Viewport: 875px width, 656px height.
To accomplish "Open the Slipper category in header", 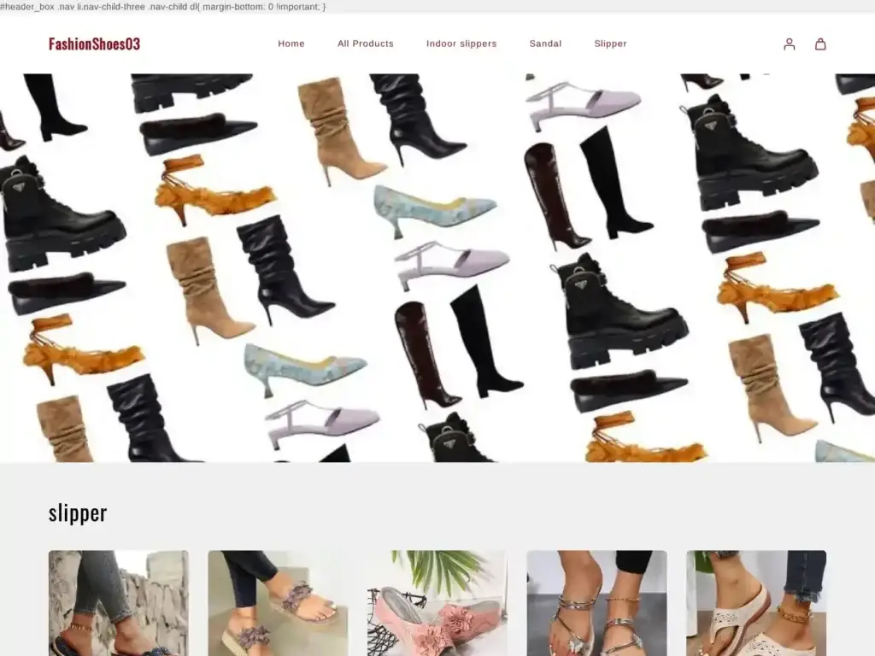I will click(x=610, y=44).
